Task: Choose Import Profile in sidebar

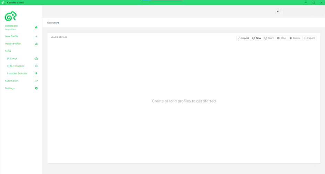Action: [13, 43]
